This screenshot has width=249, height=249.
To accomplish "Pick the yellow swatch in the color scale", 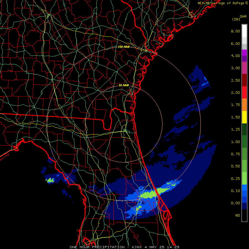I will (x=244, y=117).
